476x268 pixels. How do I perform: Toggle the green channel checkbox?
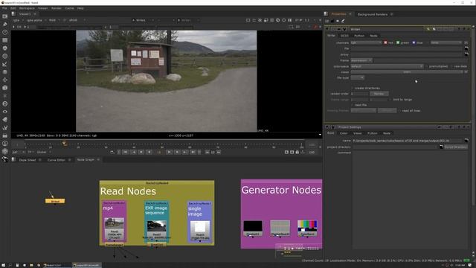click(398, 42)
